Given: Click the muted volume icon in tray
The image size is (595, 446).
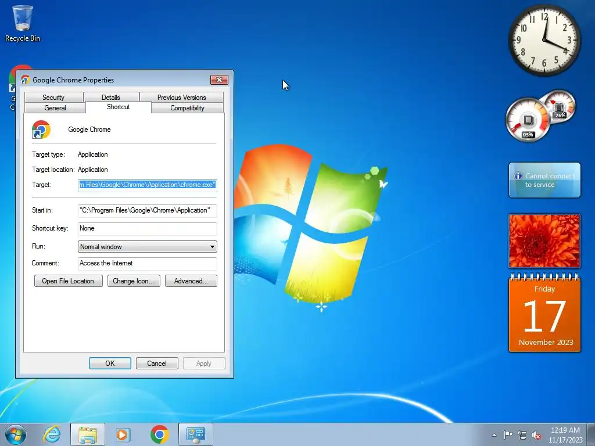Looking at the screenshot, I should tap(536, 435).
